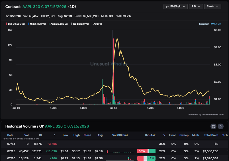This screenshot has height=161, width=229.
Task: Sort table by Vol column header
Action: (x=26, y=135)
